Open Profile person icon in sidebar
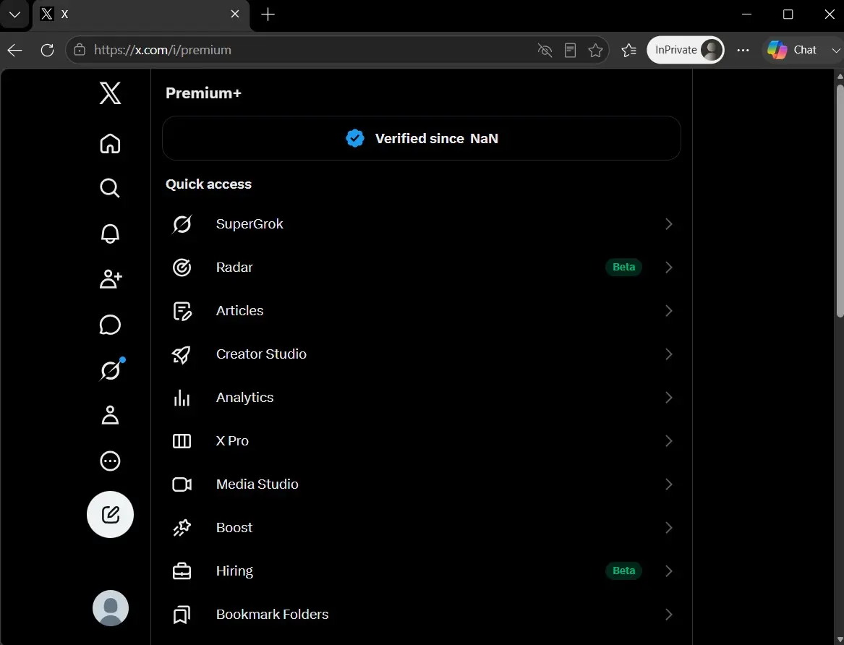 coord(110,415)
